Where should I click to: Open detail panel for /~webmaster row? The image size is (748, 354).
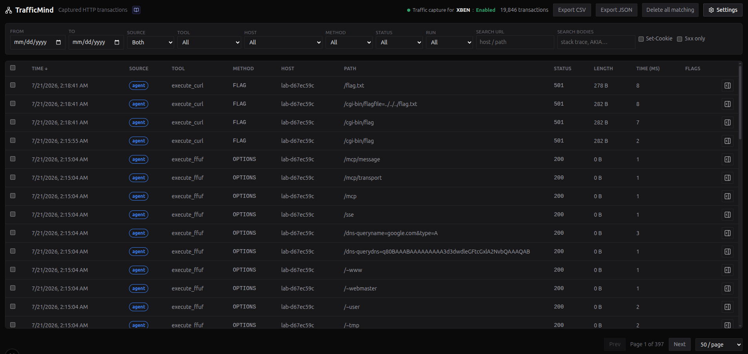[x=727, y=288]
